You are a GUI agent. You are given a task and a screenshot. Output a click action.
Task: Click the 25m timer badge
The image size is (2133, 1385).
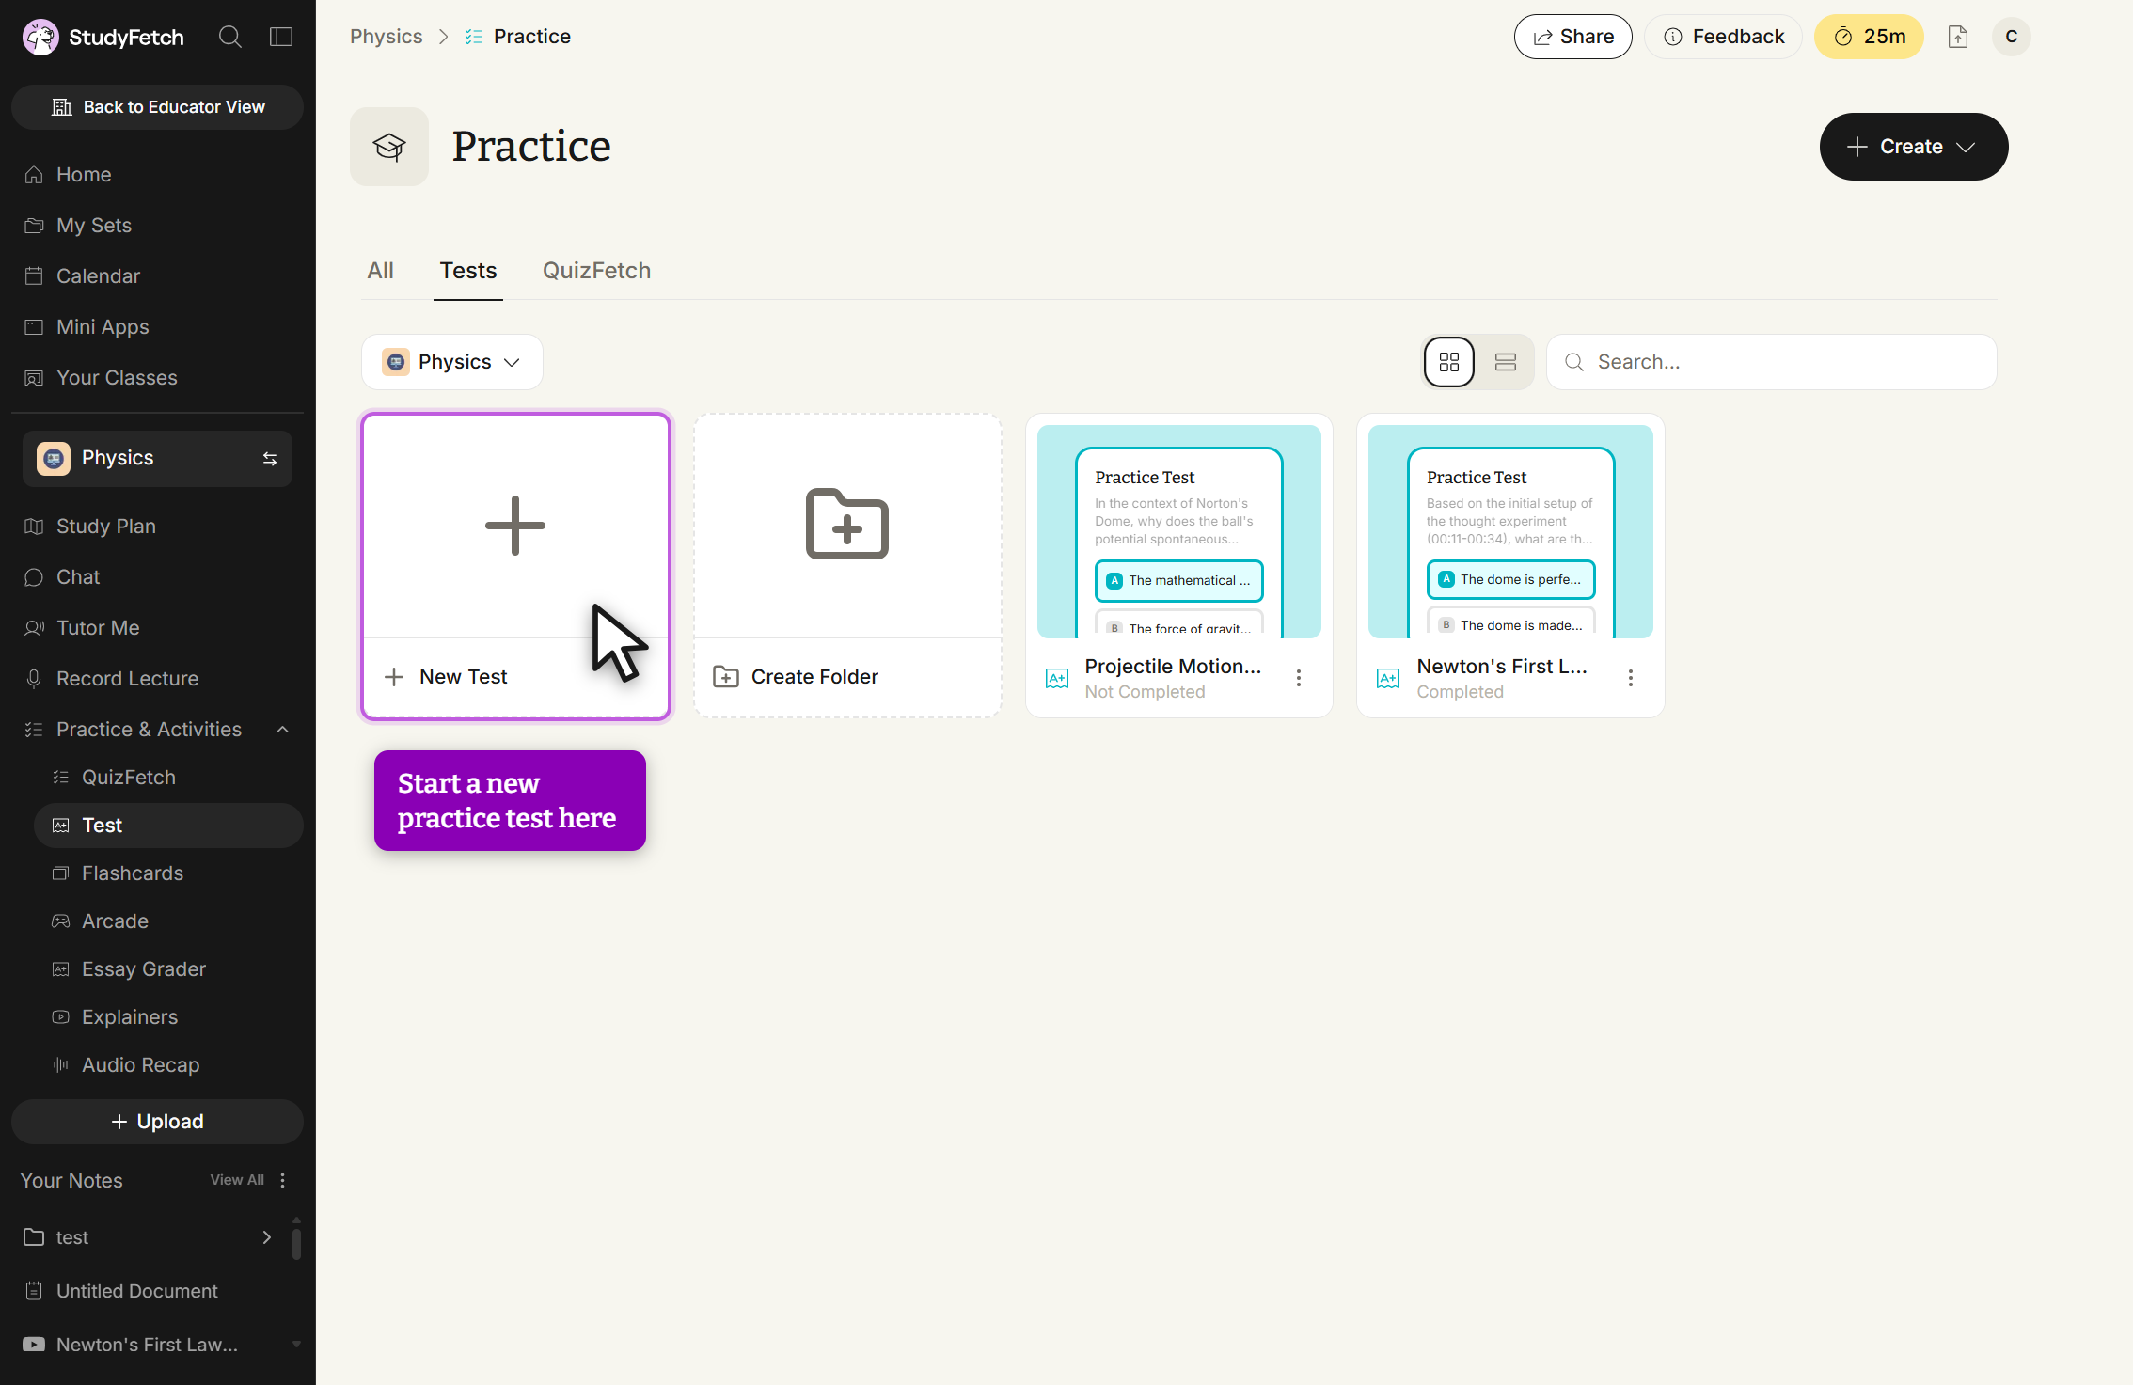pos(1869,37)
